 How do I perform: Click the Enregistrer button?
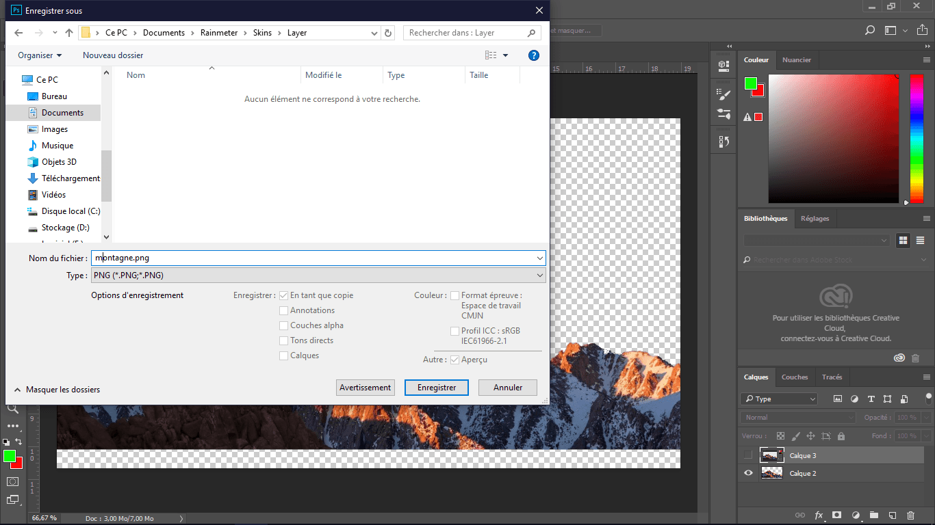coord(436,388)
